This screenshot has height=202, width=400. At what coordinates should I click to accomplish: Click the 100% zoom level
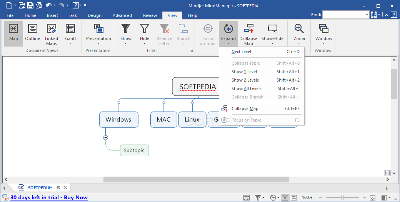[307, 198]
